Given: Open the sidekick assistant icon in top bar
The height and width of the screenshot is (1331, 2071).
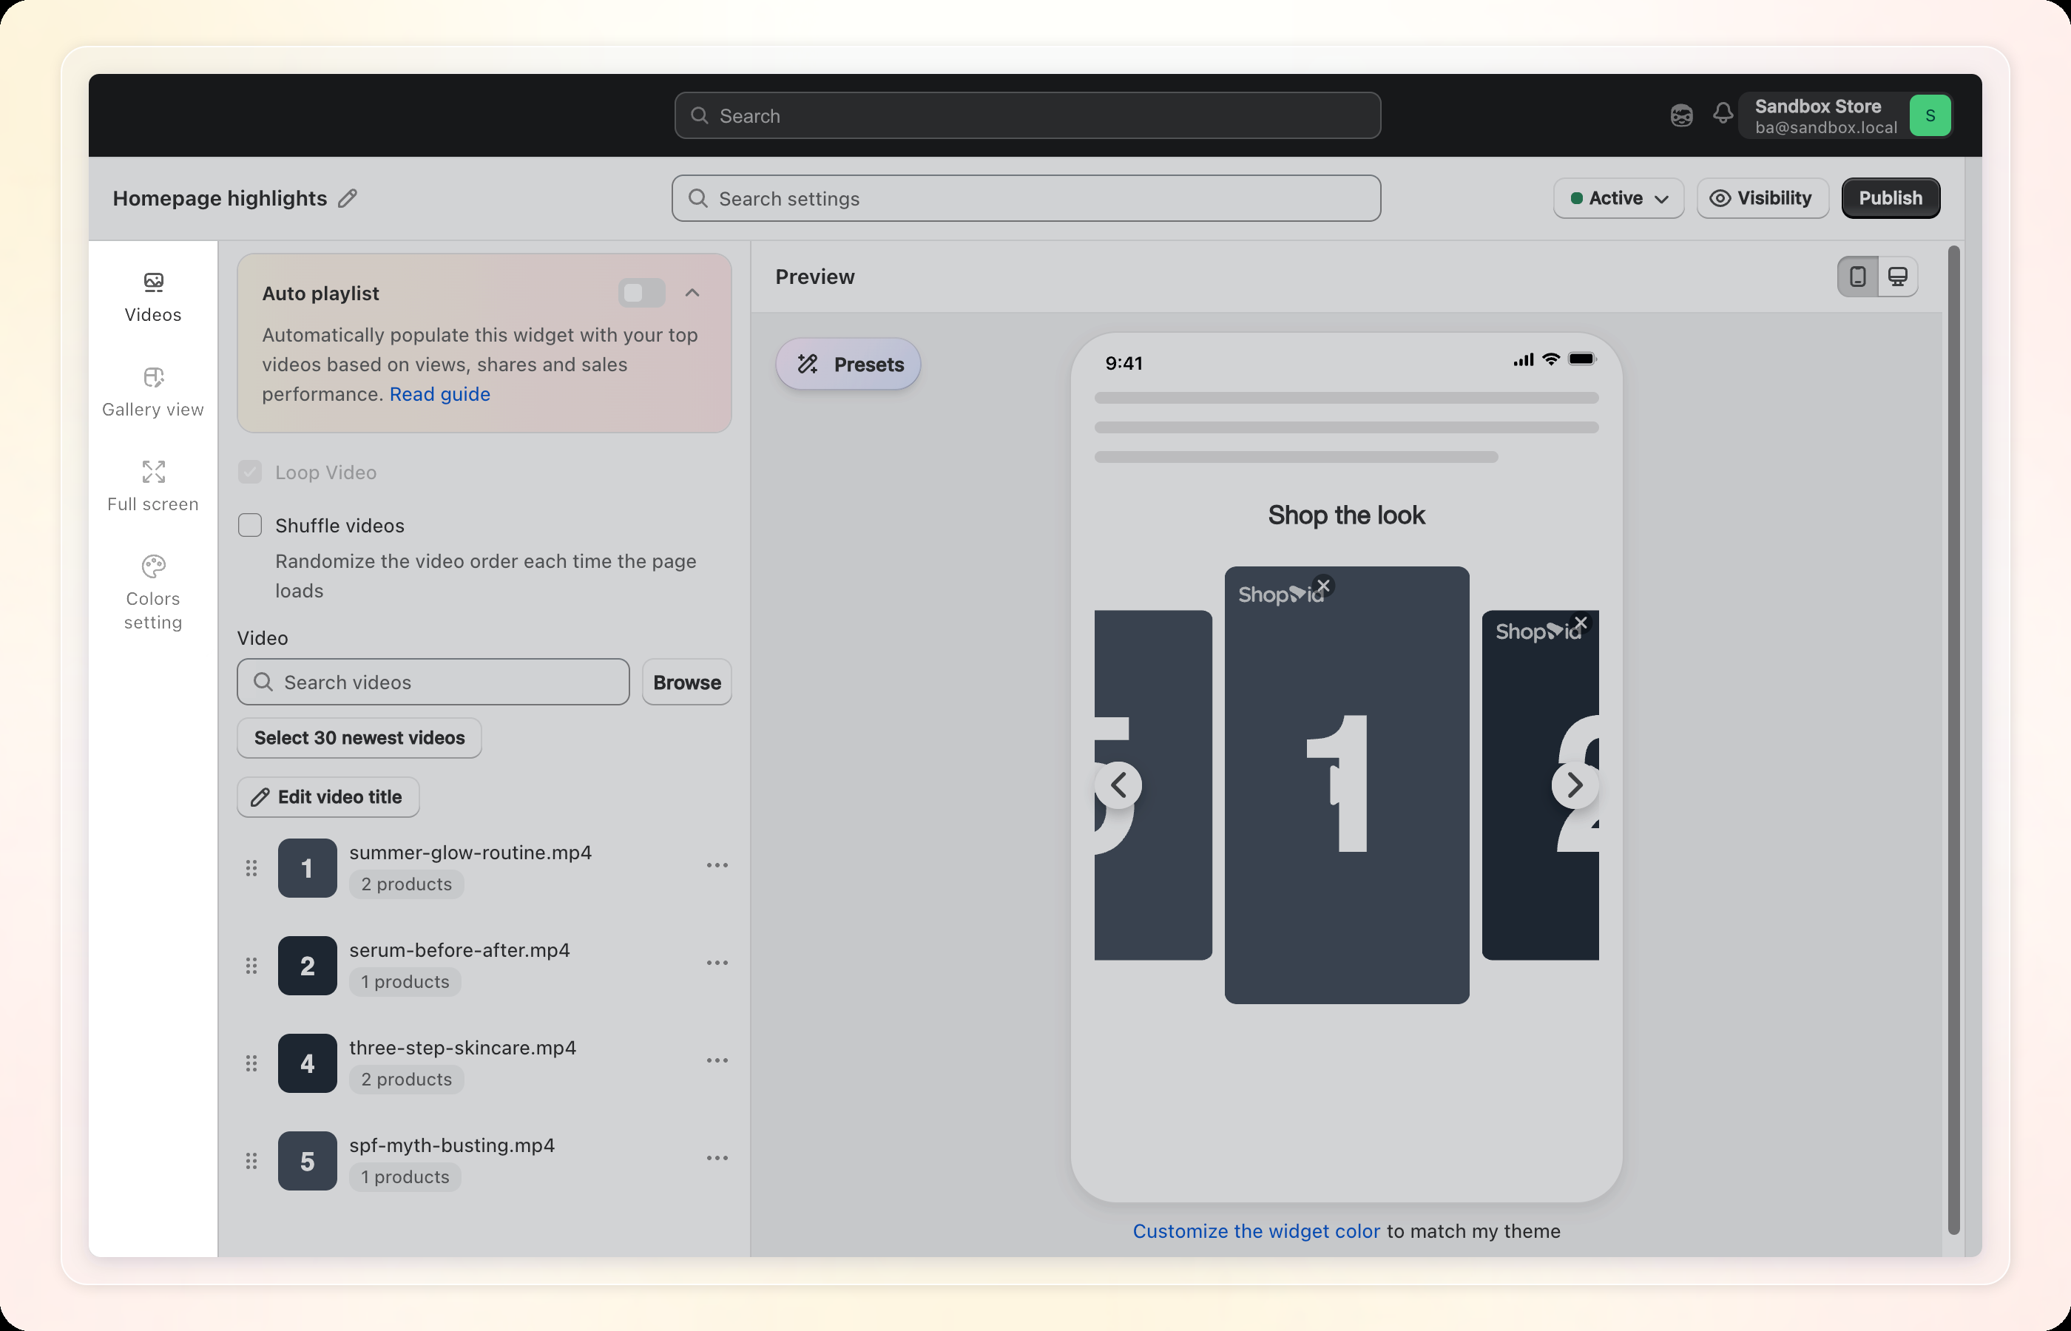Looking at the screenshot, I should 1681,115.
